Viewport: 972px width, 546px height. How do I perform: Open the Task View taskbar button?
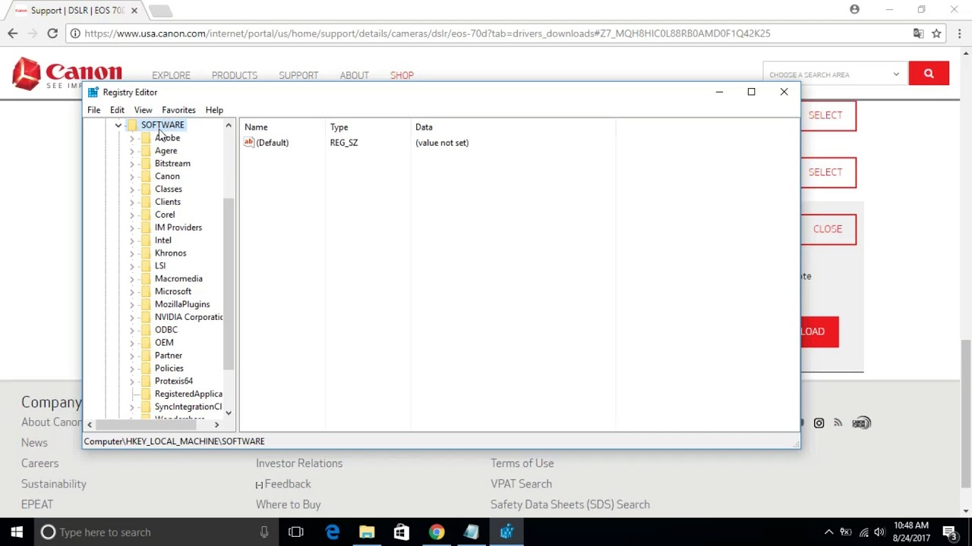296,532
